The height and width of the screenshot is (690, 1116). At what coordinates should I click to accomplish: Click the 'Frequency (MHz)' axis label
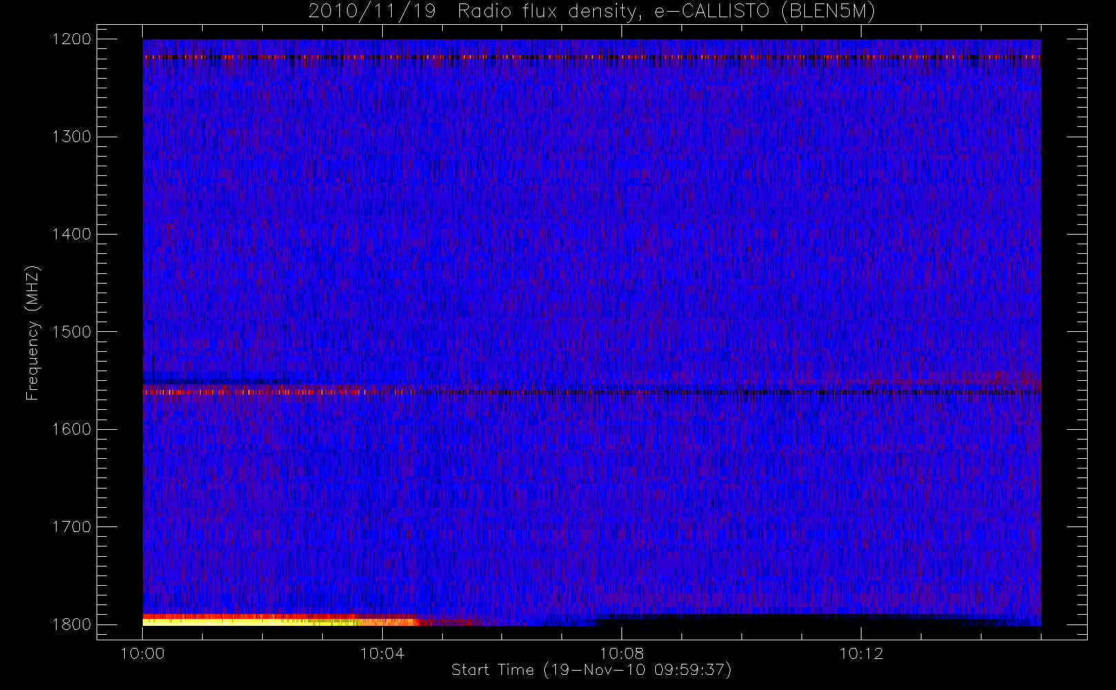pyautogui.click(x=32, y=333)
